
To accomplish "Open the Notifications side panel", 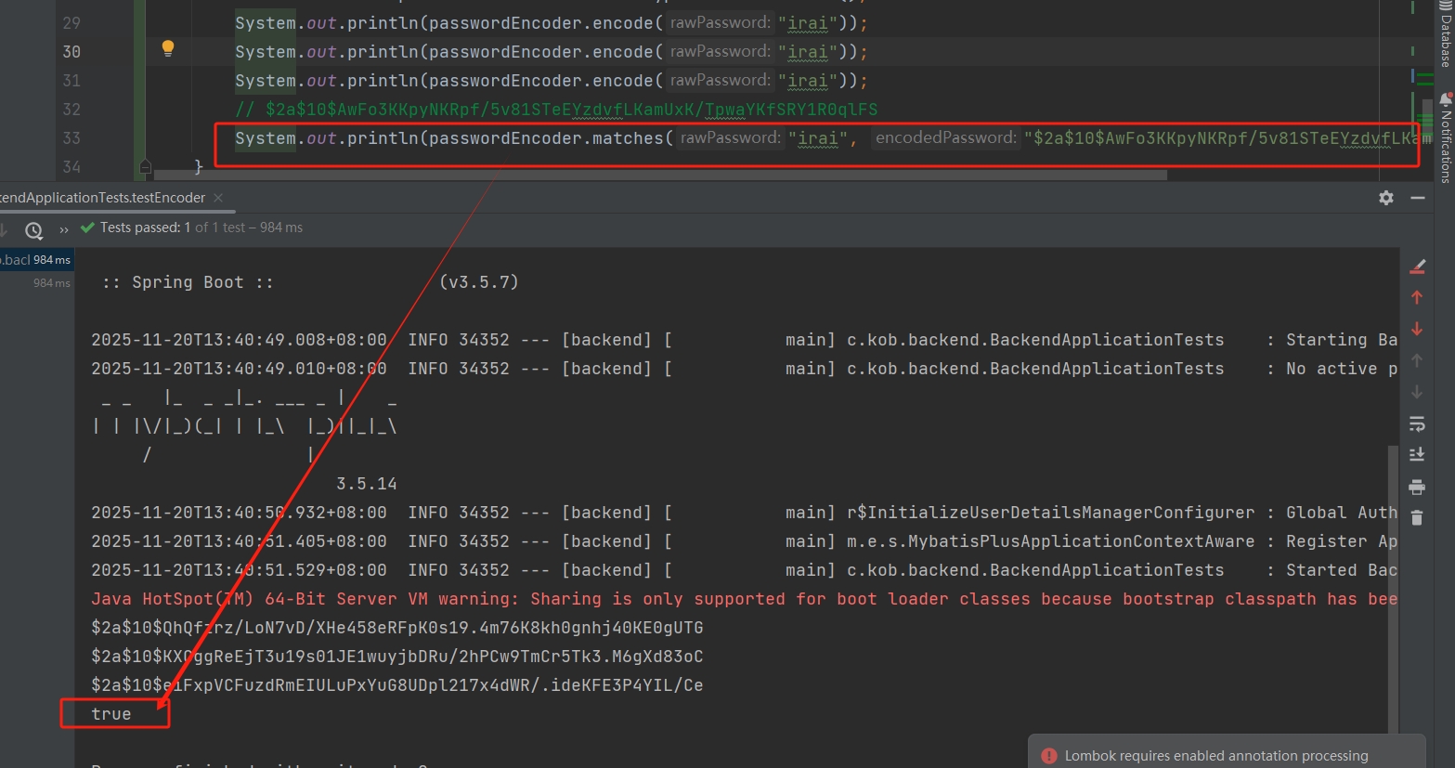I will tap(1445, 137).
